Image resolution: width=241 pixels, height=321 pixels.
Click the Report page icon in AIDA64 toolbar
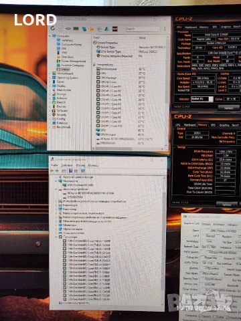[60, 29]
